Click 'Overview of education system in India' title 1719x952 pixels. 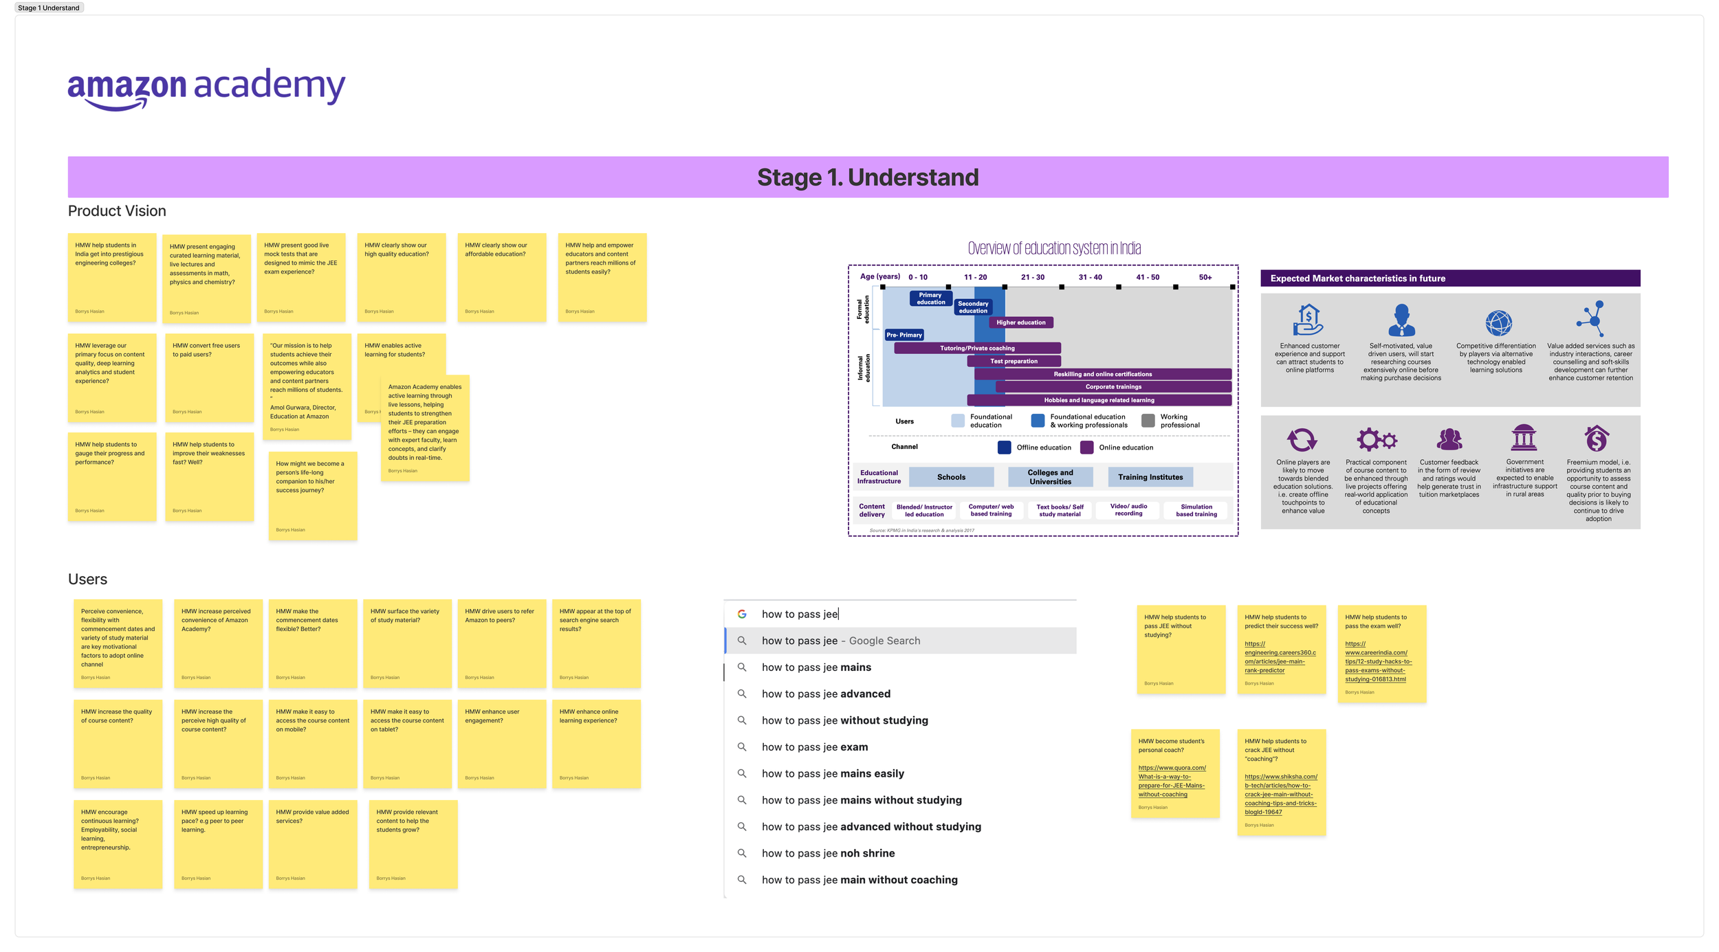click(1054, 248)
